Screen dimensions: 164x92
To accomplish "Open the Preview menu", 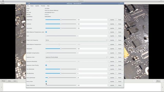I will (x=43, y=6).
